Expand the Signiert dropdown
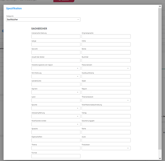The image size is (165, 161). coord(56,92)
